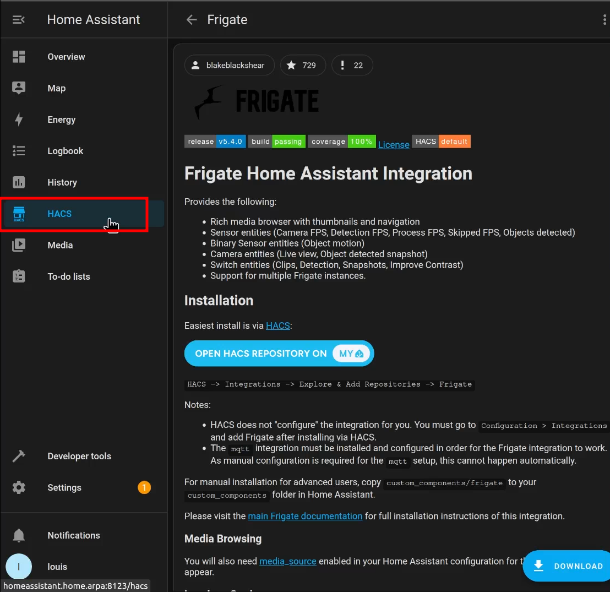This screenshot has width=610, height=592.
Task: Collapse the sidebar with the menu icon
Action: [19, 20]
